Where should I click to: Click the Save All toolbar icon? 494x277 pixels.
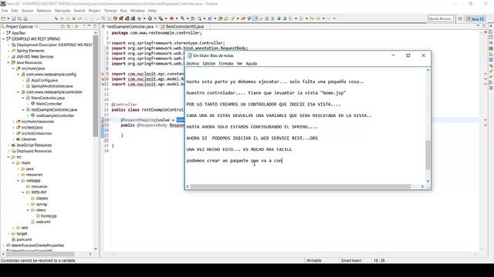(19, 18)
